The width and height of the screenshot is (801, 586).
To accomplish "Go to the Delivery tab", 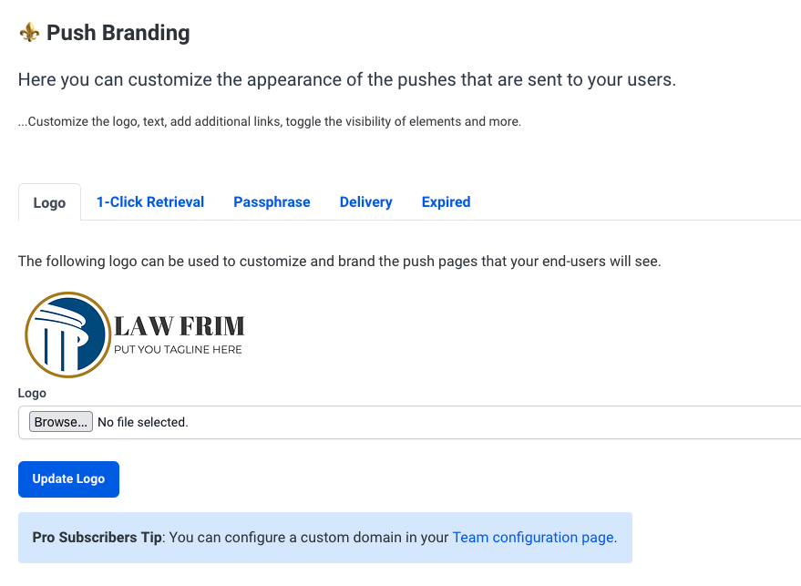I will click(365, 202).
